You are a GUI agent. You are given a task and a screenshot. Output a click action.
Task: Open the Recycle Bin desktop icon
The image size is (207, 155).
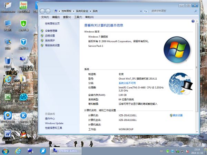pyautogui.click(x=8, y=62)
